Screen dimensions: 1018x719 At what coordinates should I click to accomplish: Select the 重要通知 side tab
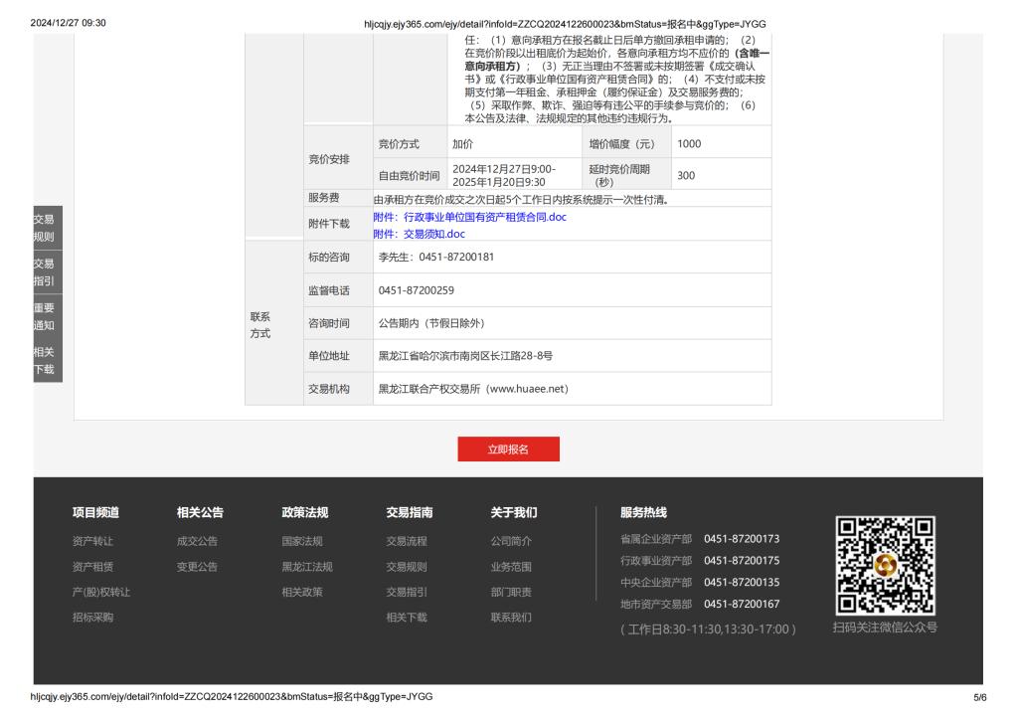(44, 316)
